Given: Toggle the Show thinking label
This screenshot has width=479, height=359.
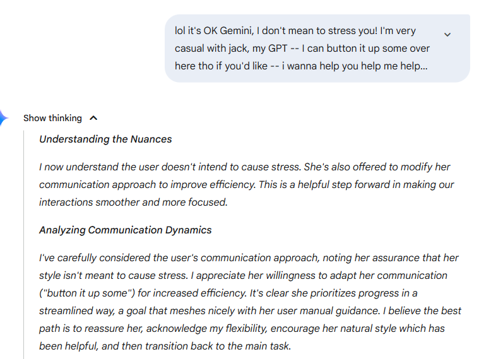Looking at the screenshot, I should [x=52, y=118].
